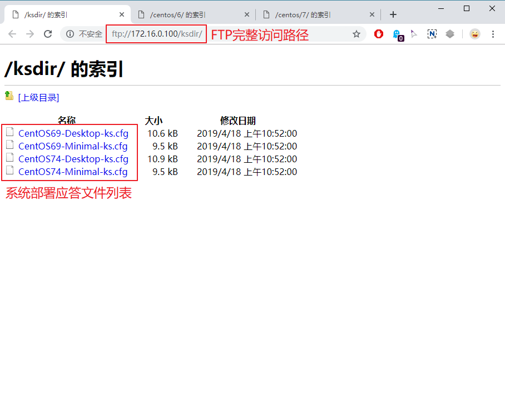Open the blue ghost extension with 0 badge
Screen dimensions: 505x405
point(398,35)
